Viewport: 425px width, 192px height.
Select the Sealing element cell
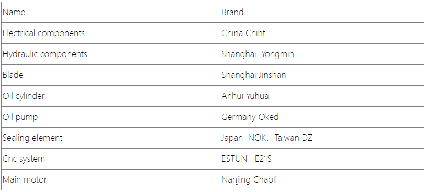(110, 138)
